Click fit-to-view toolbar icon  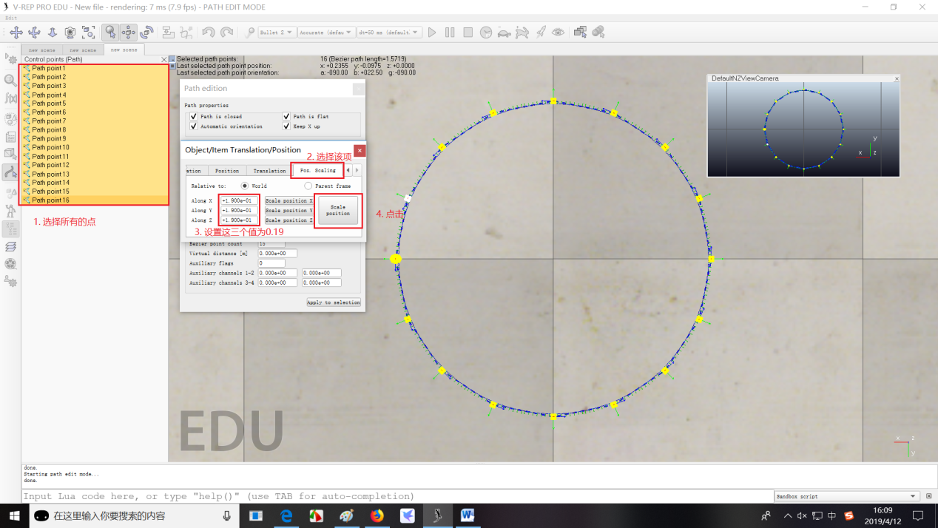point(89,33)
